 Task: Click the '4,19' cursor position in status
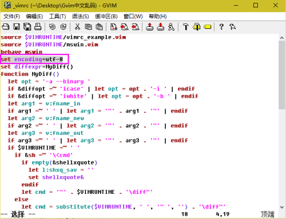point(223,214)
